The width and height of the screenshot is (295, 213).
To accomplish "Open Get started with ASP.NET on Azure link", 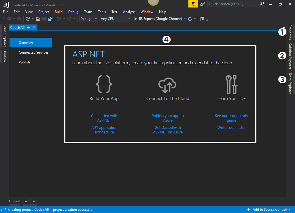I will tap(168, 130).
